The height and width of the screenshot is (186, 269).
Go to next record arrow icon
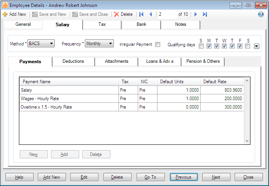[196, 14]
